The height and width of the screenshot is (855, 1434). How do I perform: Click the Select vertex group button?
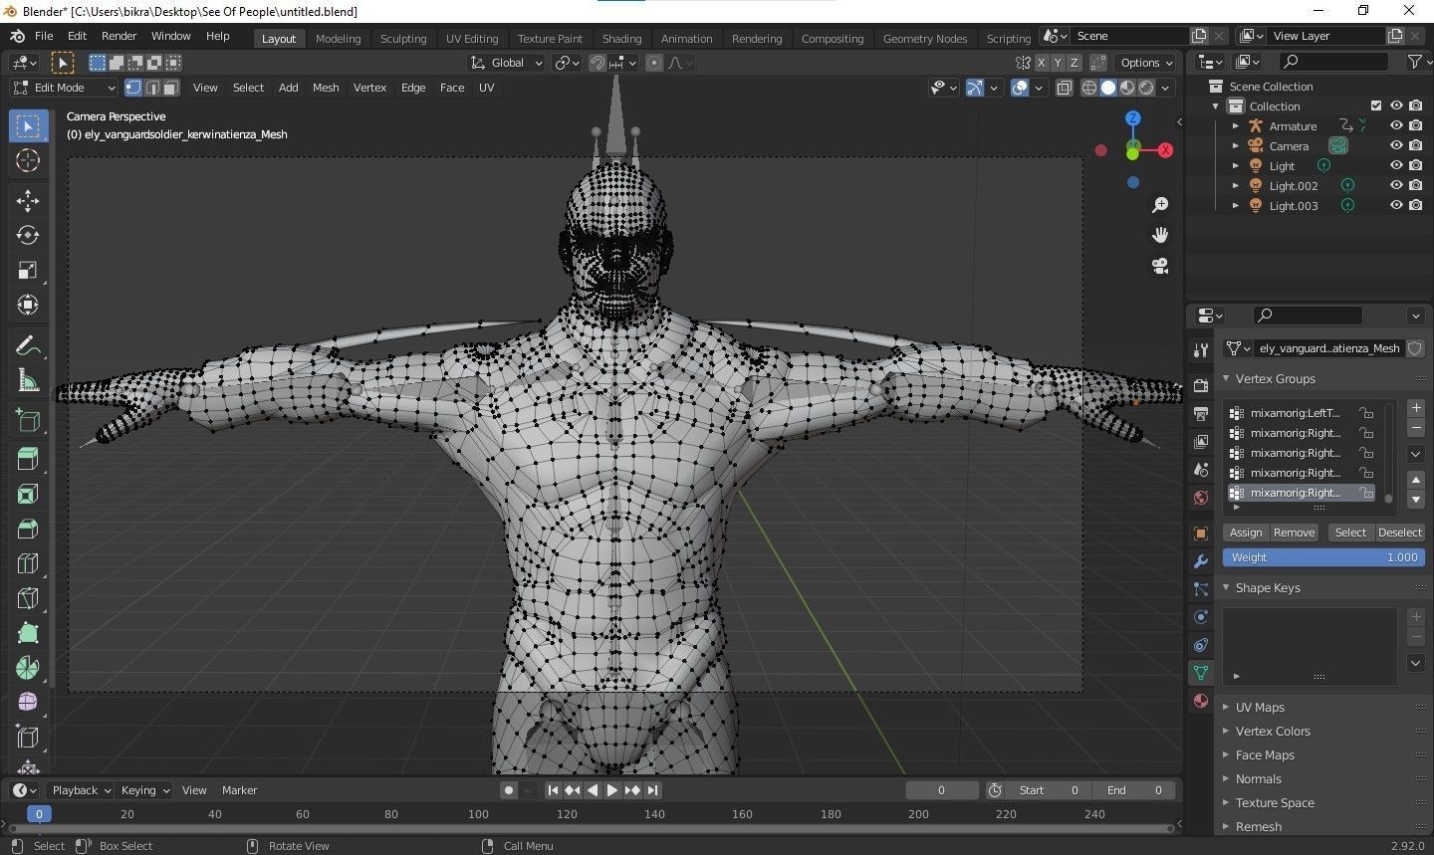(1350, 533)
